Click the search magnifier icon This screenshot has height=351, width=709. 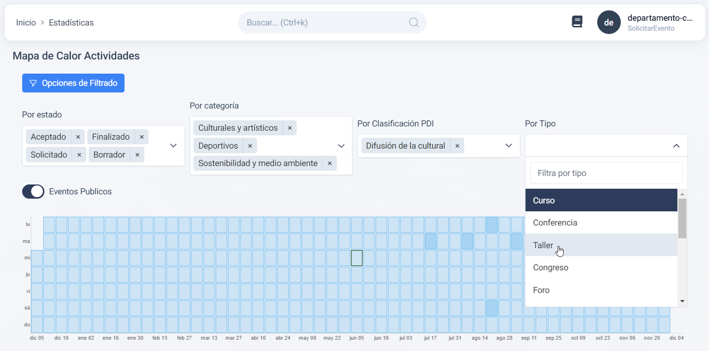(x=414, y=23)
